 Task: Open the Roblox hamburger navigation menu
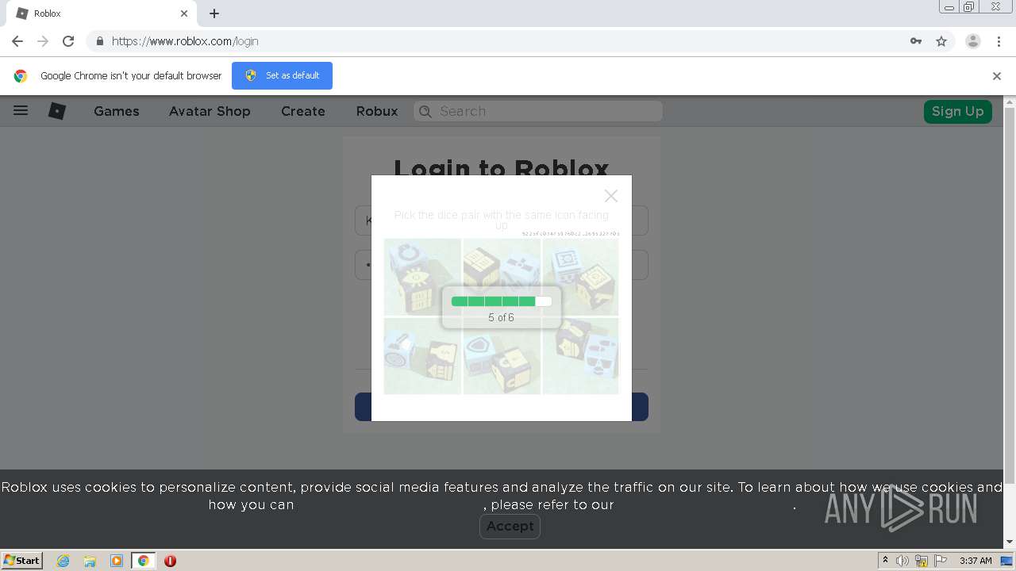click(x=21, y=111)
